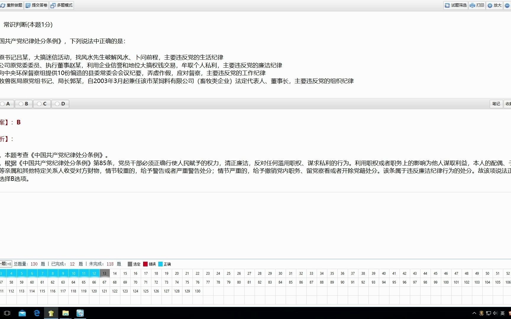Click the 打印 (print) icon
Image resolution: width=511 pixels, height=319 pixels.
tap(477, 5)
